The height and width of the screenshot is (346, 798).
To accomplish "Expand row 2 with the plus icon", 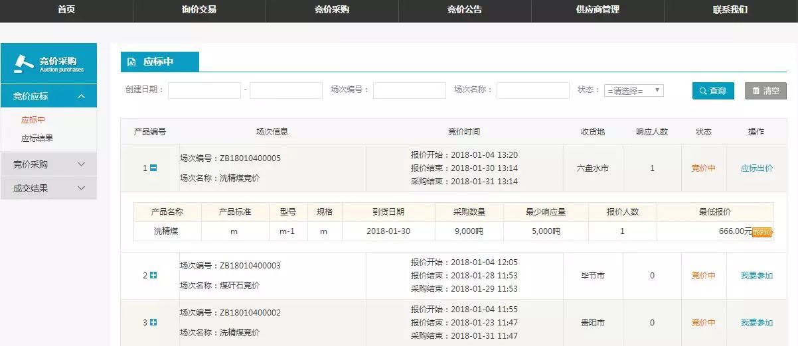I will [153, 276].
